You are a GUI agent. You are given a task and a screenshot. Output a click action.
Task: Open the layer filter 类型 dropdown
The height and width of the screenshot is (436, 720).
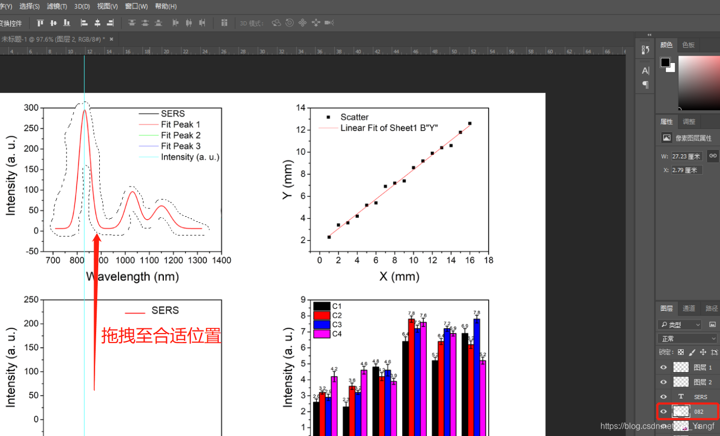[x=679, y=324]
